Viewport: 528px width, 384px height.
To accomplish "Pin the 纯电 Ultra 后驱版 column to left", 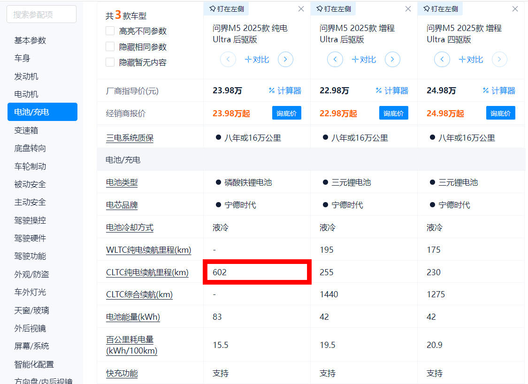I will 226,9.
